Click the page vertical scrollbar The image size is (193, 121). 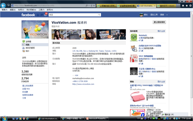[x=191, y=57]
